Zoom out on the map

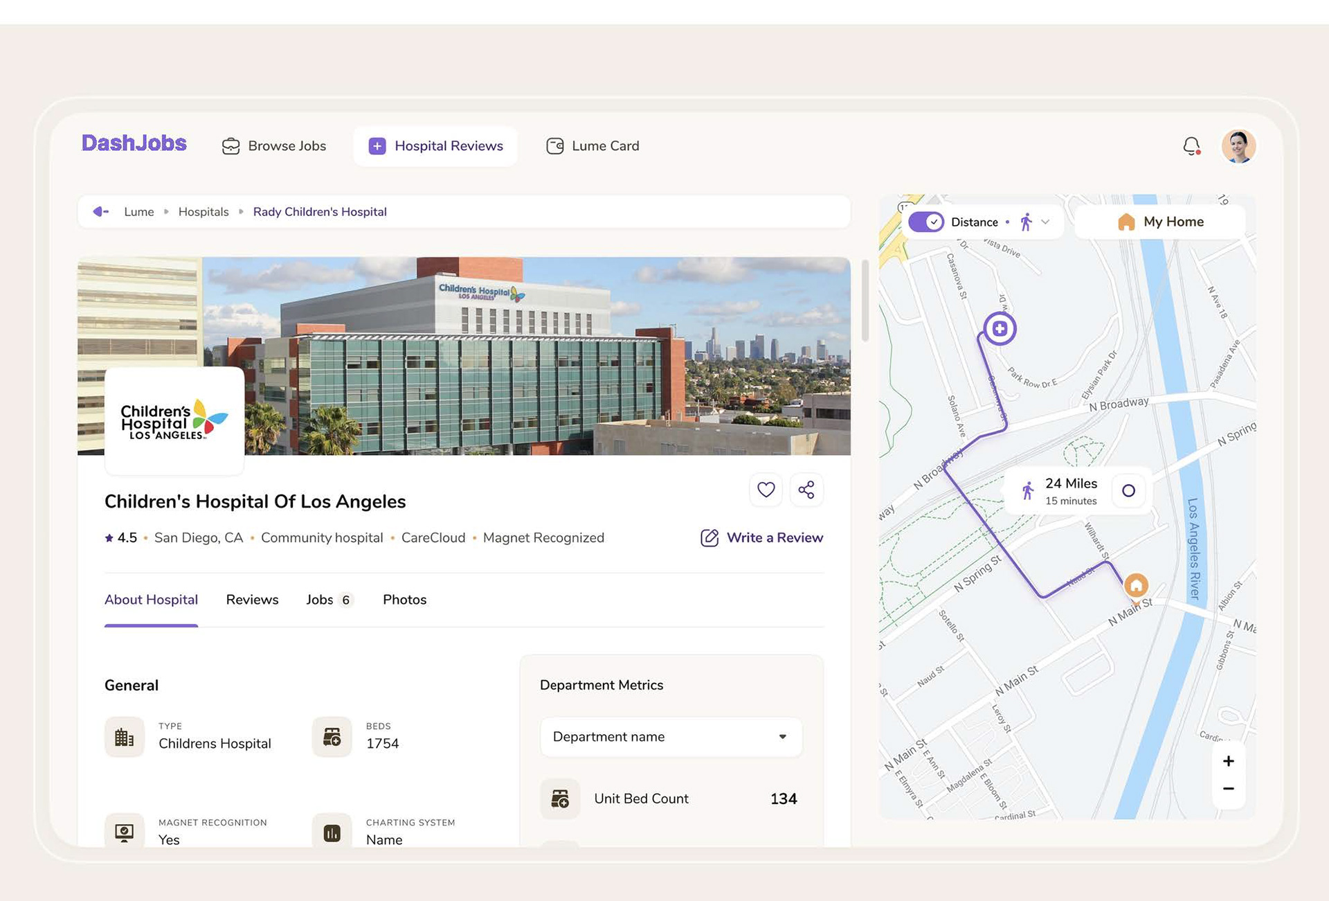[1229, 789]
